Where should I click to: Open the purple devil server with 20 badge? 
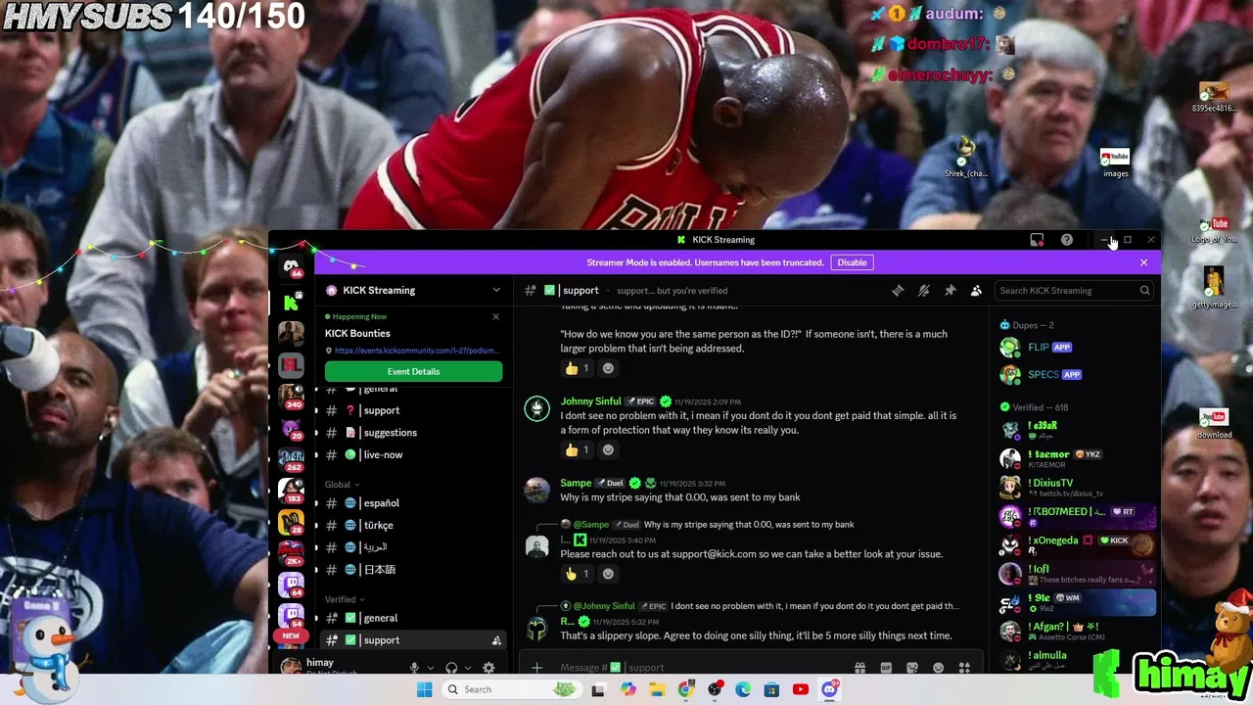291,428
